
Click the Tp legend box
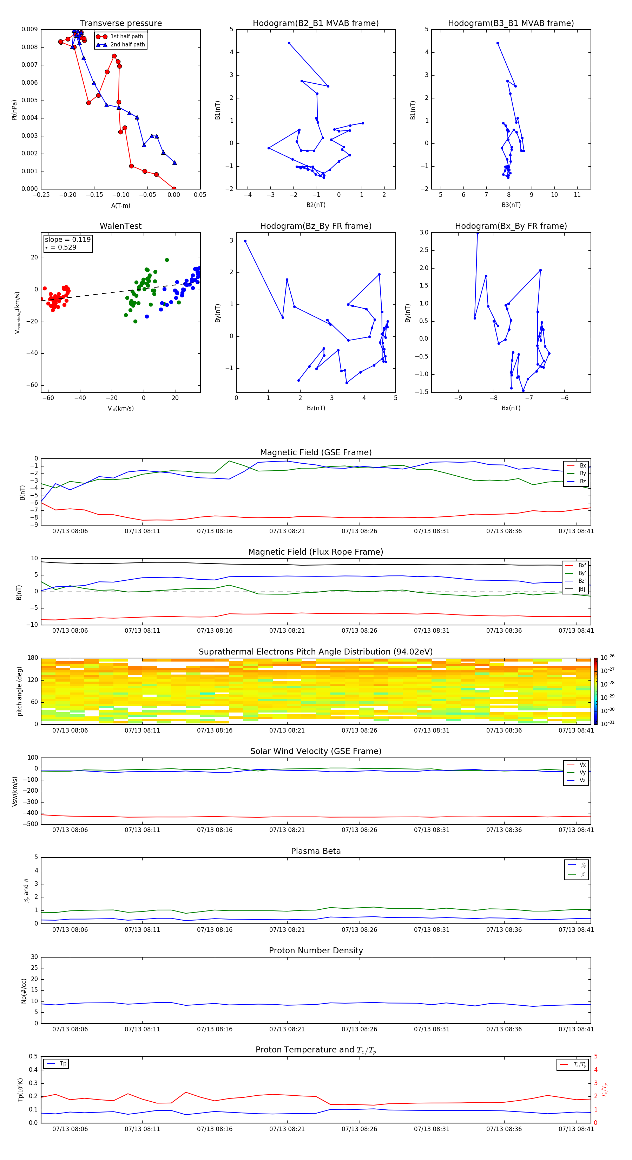pos(56,1064)
